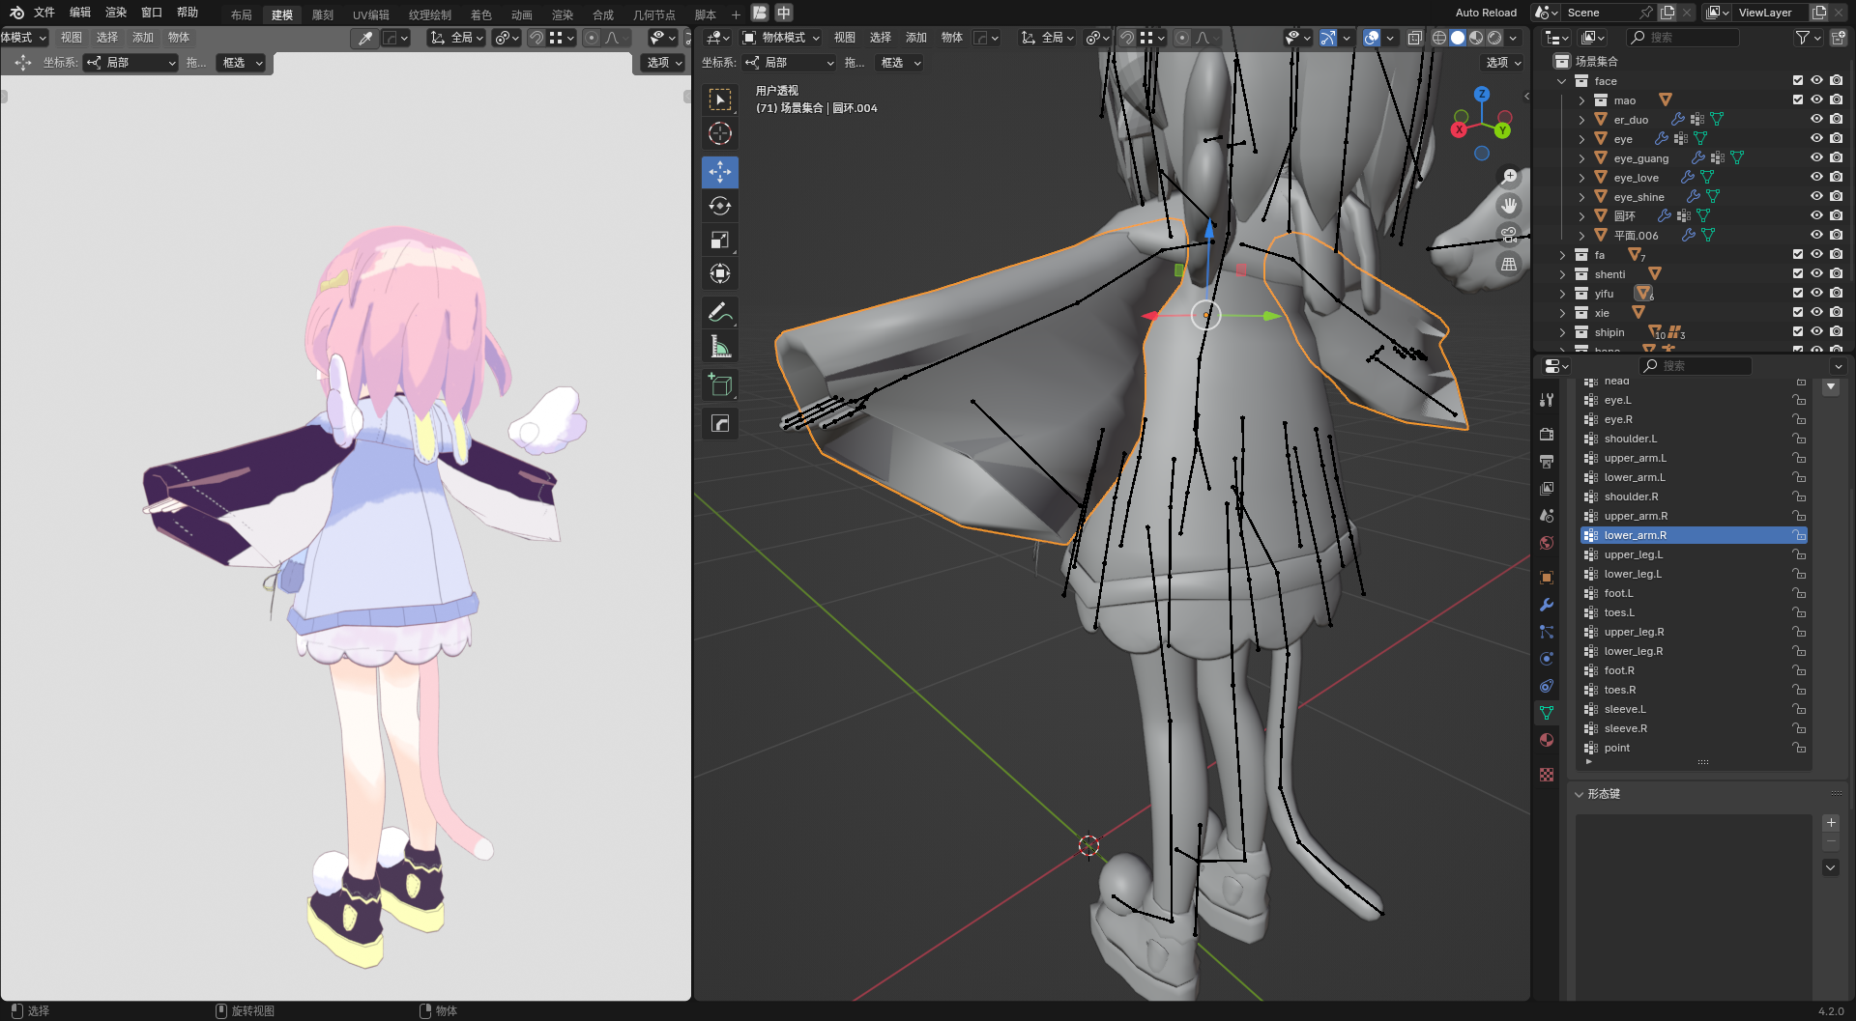1856x1021 pixels.
Task: Select the upper_leg.L vertex group
Action: 1633,554
